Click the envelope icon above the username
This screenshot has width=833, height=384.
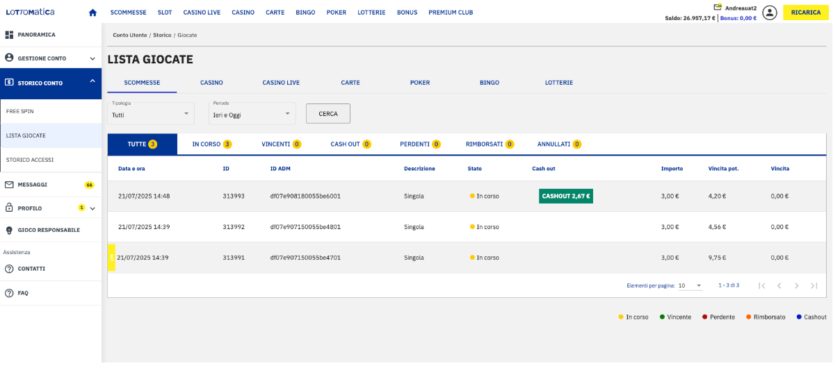pos(718,7)
